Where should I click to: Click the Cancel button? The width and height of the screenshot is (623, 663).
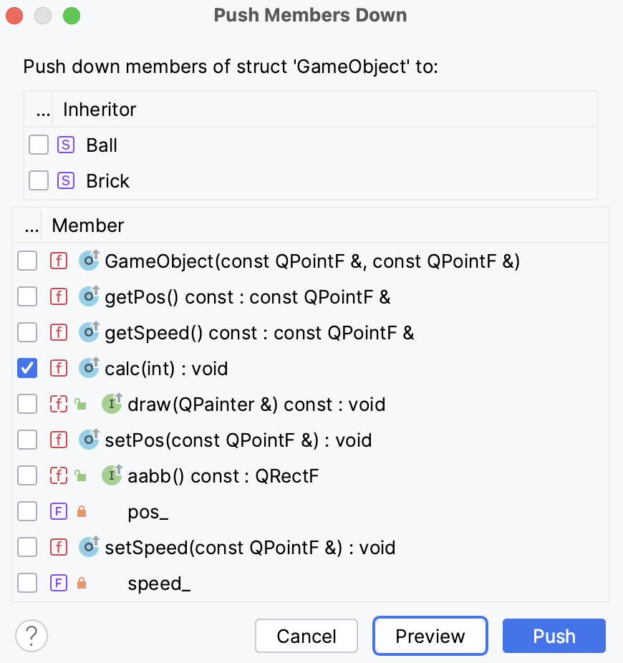(x=306, y=636)
